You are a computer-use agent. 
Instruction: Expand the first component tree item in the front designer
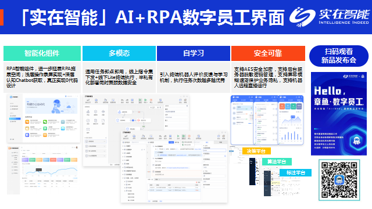pyautogui.click(x=123, y=146)
